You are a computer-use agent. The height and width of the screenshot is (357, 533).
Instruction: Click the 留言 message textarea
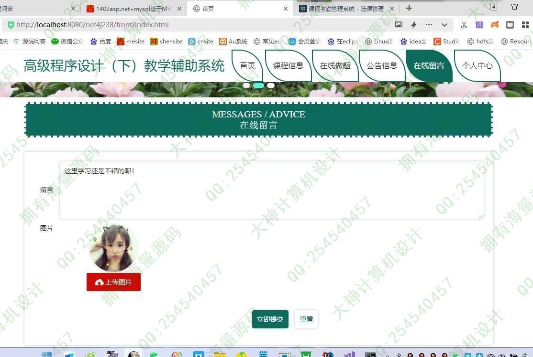click(272, 190)
